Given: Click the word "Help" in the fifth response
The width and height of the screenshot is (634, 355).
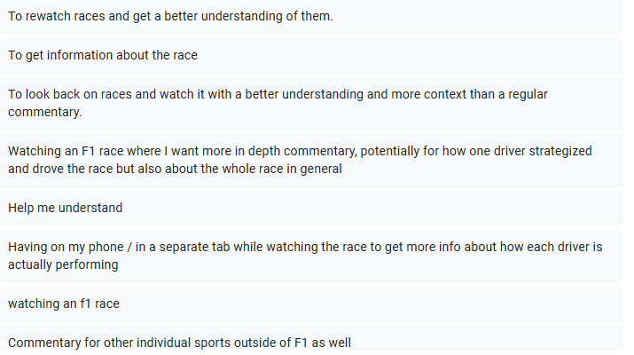Looking at the screenshot, I should point(22,208).
